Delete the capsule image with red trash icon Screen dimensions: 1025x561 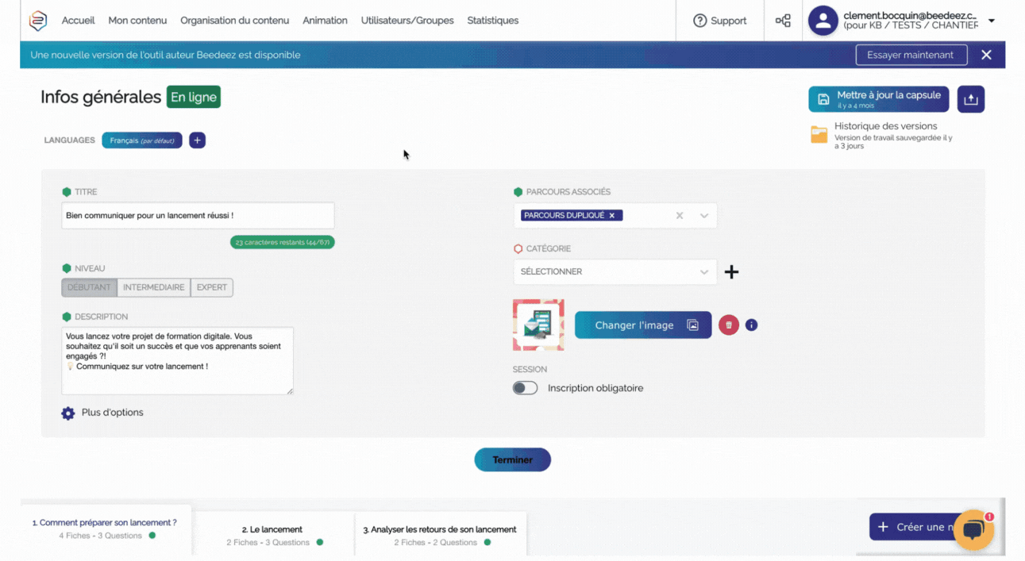pos(728,325)
